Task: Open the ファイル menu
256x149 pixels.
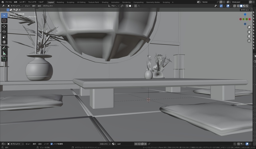Action: [x=8, y=2]
